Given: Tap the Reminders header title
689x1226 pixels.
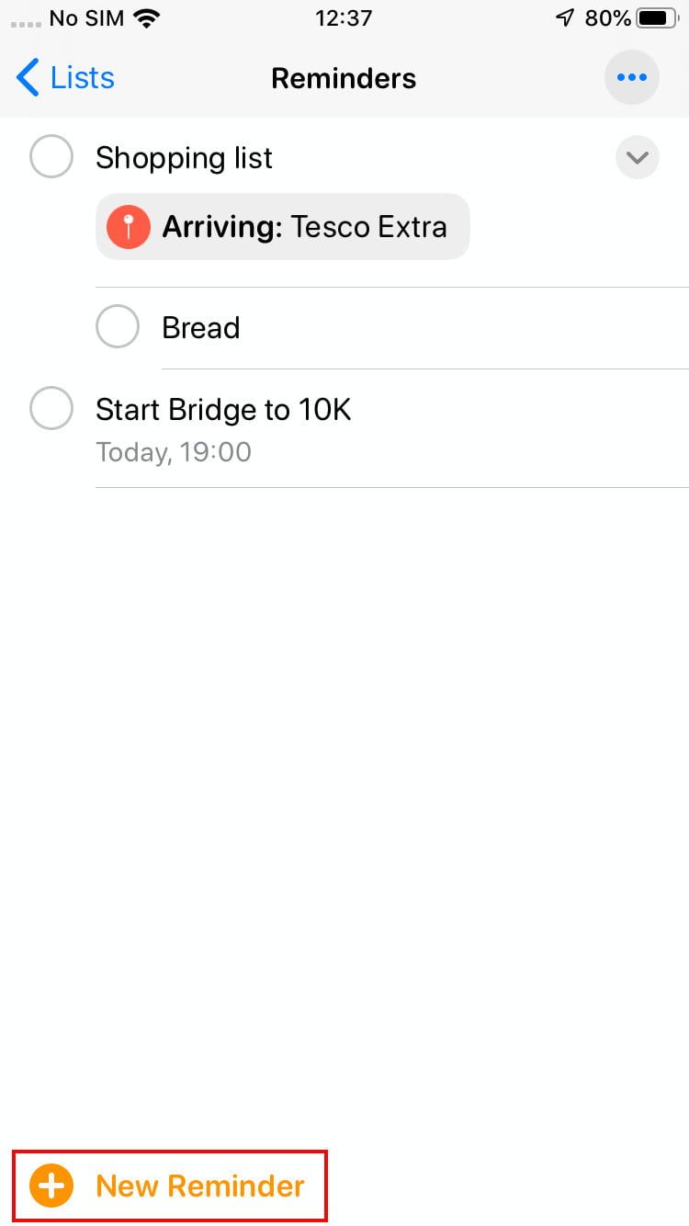Looking at the screenshot, I should (344, 78).
